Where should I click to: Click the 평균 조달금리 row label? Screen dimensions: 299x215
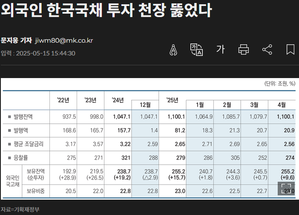point(29,144)
